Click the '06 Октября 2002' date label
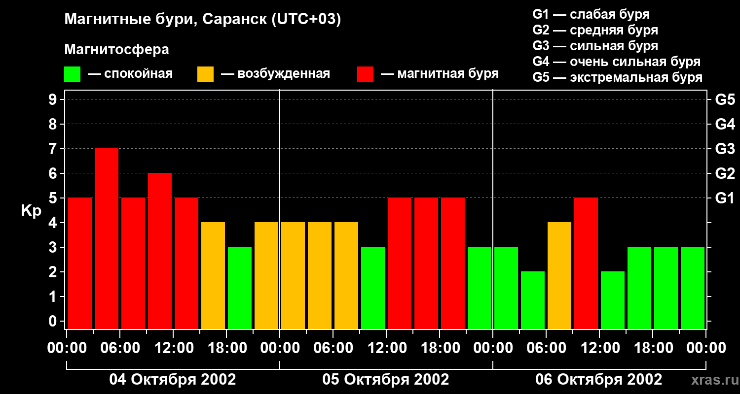The height and width of the screenshot is (394, 740). click(599, 380)
